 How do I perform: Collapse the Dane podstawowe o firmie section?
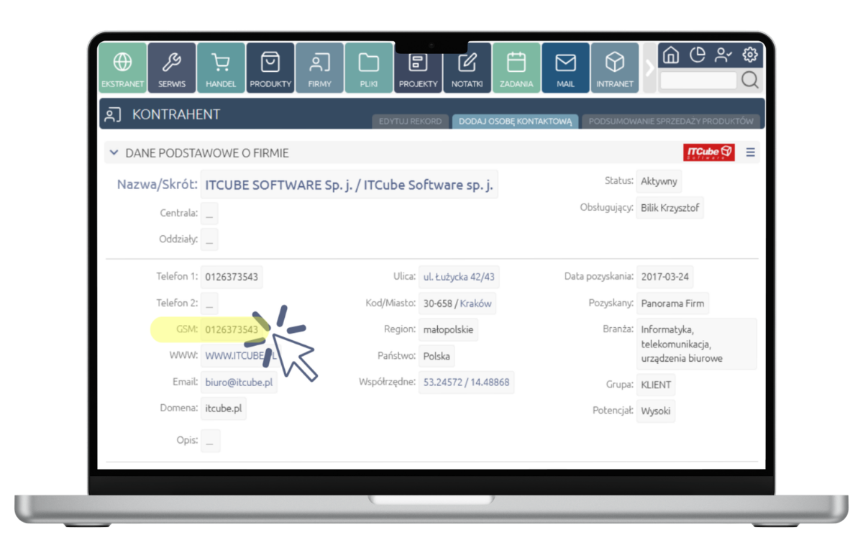(x=114, y=153)
